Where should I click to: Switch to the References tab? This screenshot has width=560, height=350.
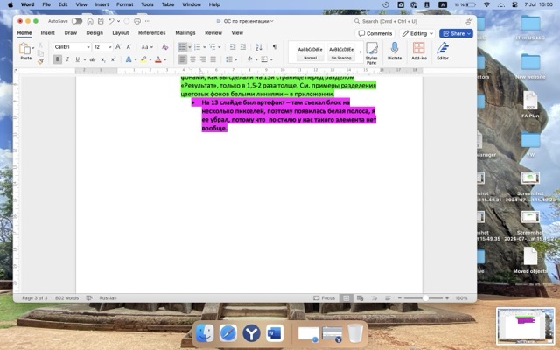coord(151,32)
